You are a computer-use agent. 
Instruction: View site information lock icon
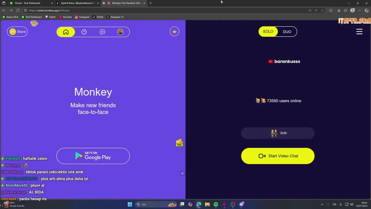(x=26, y=10)
